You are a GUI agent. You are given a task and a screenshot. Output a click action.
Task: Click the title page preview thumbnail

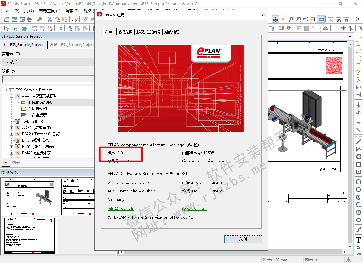pos(29,197)
